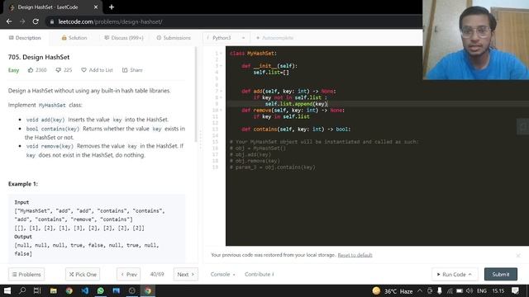Image resolution: width=529 pixels, height=297 pixels.
Task: Open the Python3 language dropdown
Action: click(x=226, y=38)
